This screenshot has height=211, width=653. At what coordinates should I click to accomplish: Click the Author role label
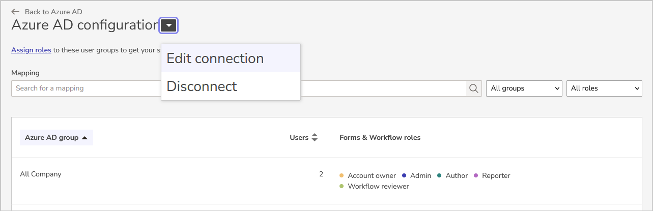point(457,176)
